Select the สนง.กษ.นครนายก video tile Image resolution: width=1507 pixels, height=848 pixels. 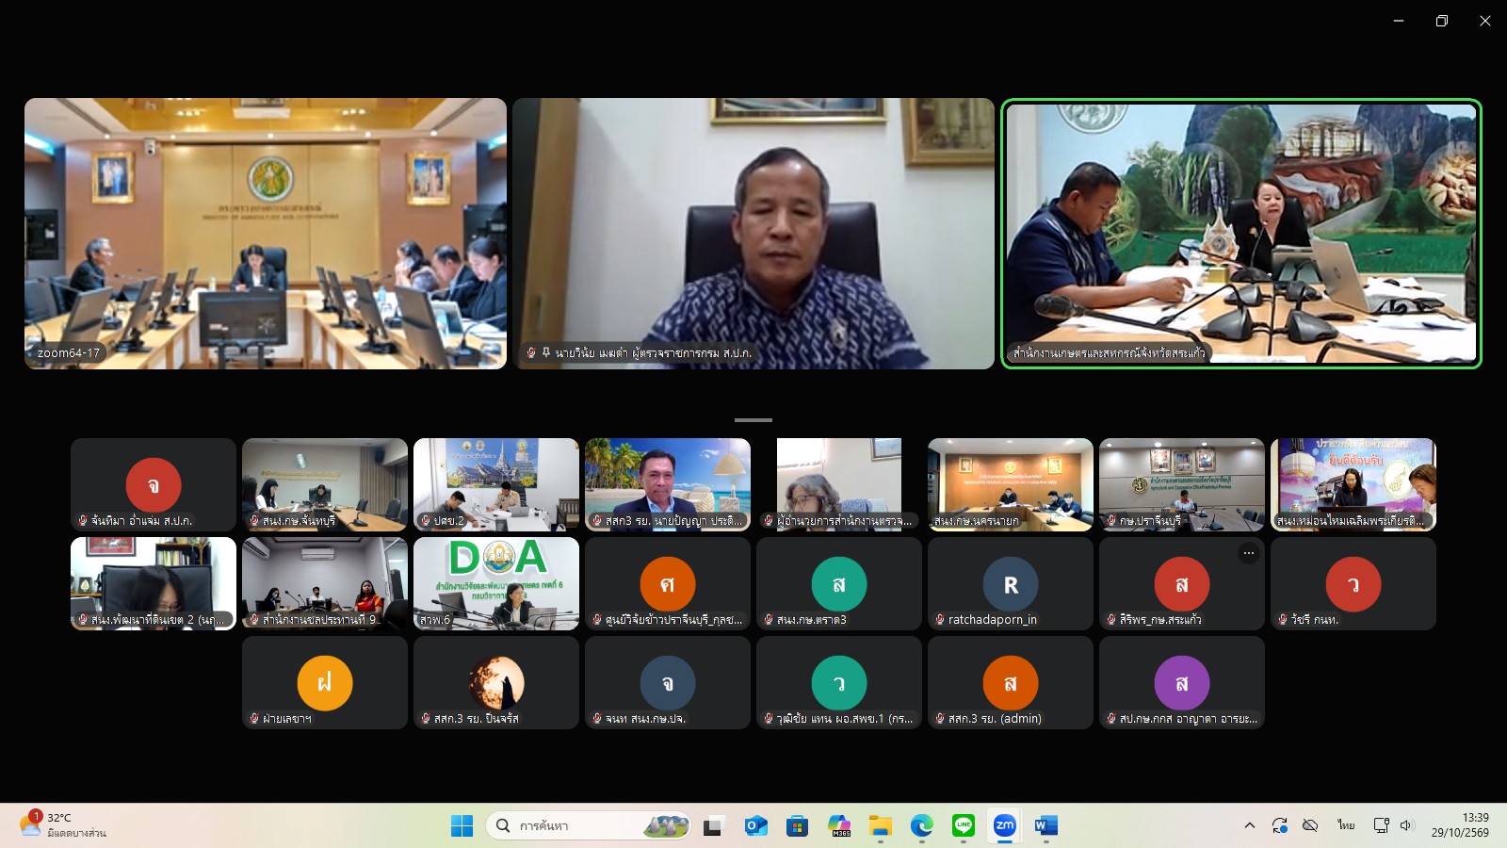pos(1011,484)
